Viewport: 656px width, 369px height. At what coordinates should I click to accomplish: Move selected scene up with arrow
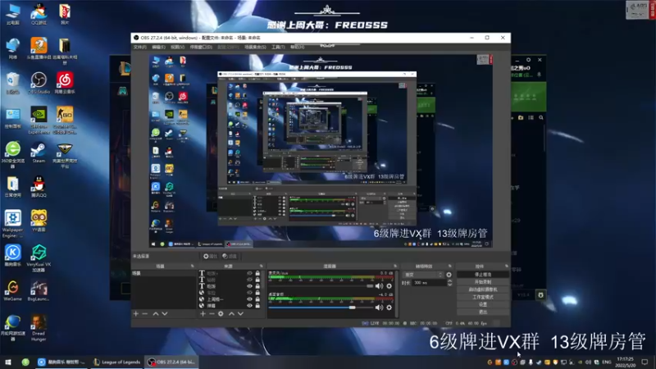(x=156, y=313)
